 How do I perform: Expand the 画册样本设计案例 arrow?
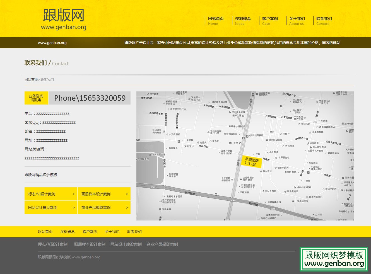[127, 194]
